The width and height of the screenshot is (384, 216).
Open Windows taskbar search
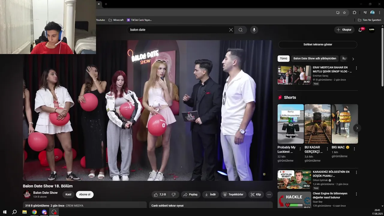pos(14,212)
